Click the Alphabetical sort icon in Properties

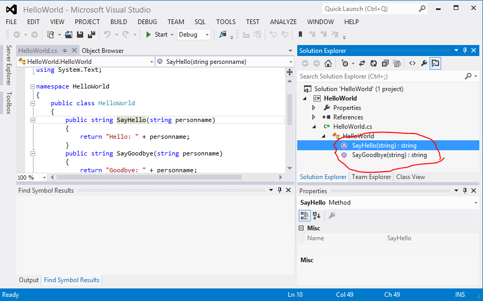pyautogui.click(x=317, y=216)
